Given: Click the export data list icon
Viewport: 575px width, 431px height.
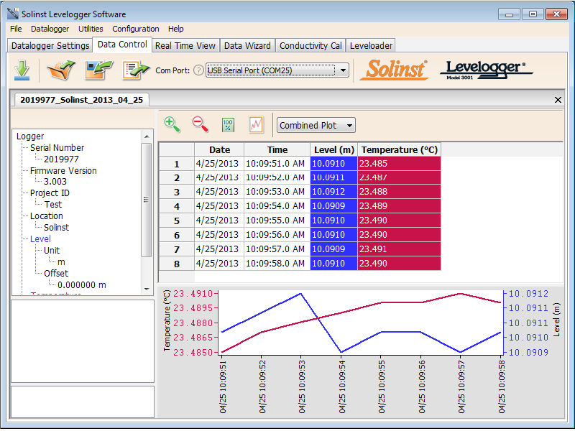Looking at the screenshot, I should click(136, 70).
